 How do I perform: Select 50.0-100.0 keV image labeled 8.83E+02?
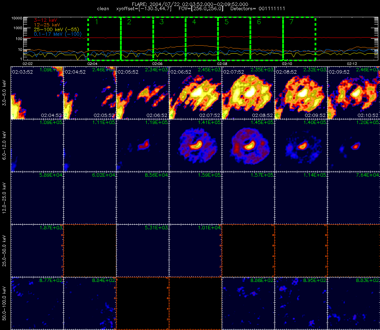click(x=354, y=303)
